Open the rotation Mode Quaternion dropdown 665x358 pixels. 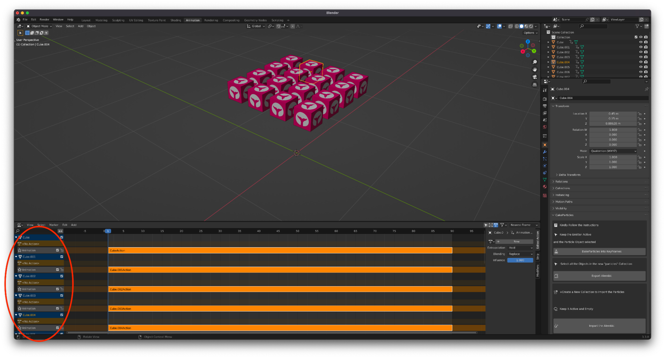pos(613,151)
